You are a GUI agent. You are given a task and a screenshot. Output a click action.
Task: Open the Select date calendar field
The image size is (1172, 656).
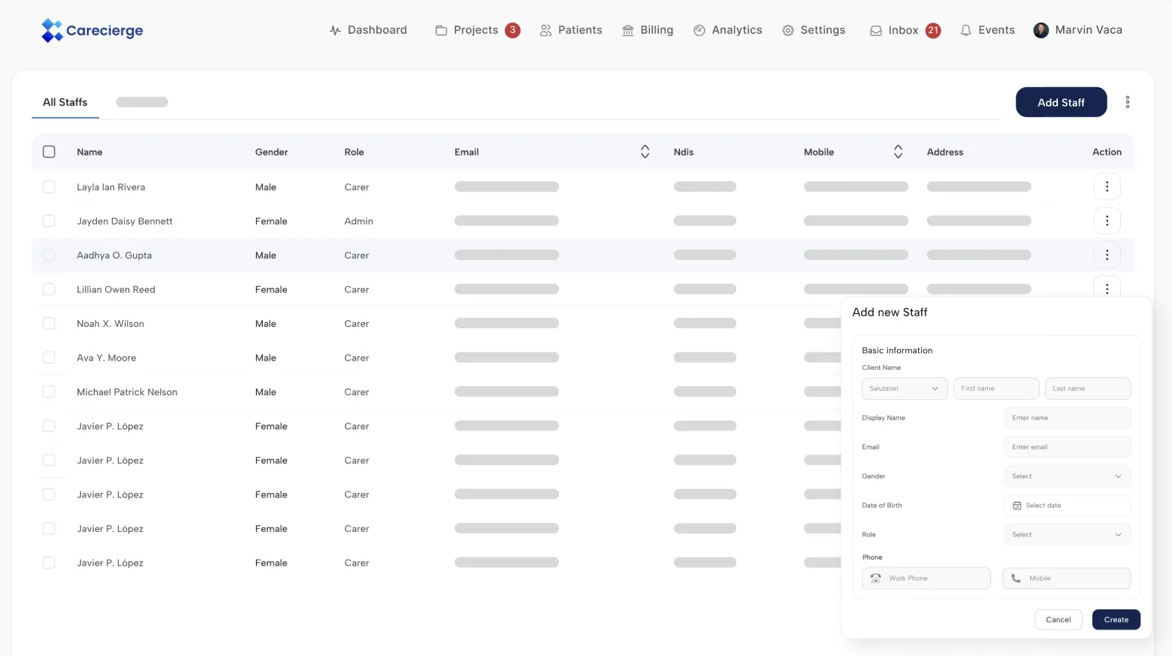1067,506
